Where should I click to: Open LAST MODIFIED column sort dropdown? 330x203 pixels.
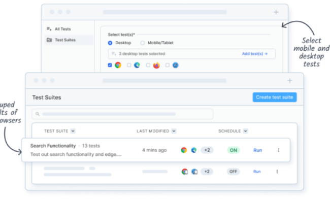174,131
